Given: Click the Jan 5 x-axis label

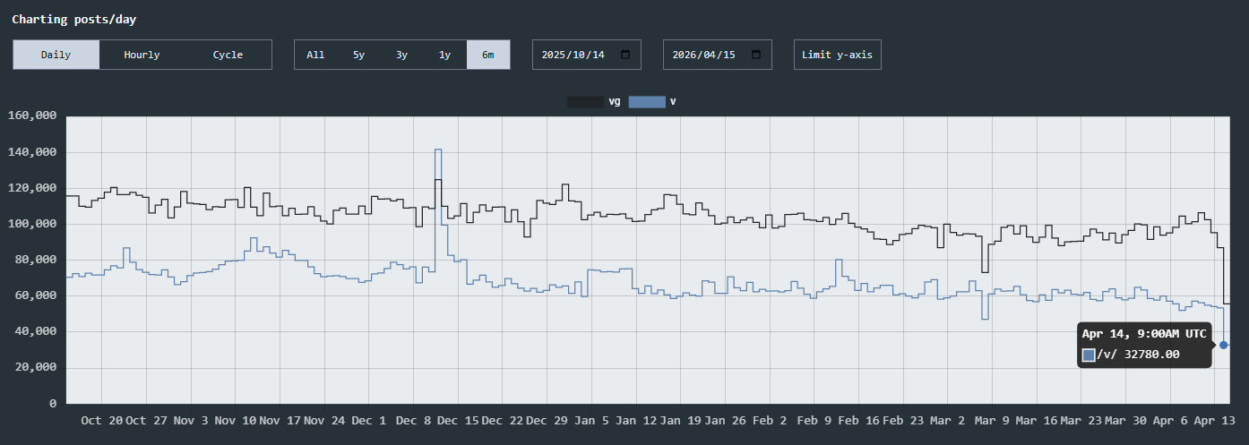Looking at the screenshot, I should [592, 420].
